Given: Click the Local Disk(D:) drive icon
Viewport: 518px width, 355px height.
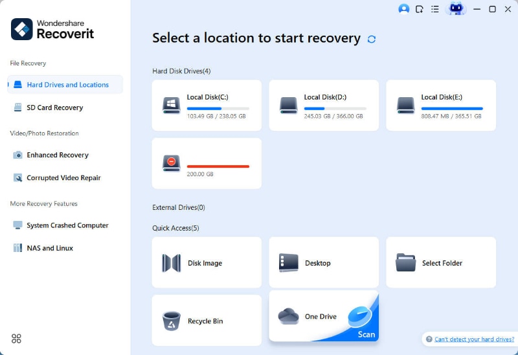Looking at the screenshot, I should pyautogui.click(x=288, y=106).
